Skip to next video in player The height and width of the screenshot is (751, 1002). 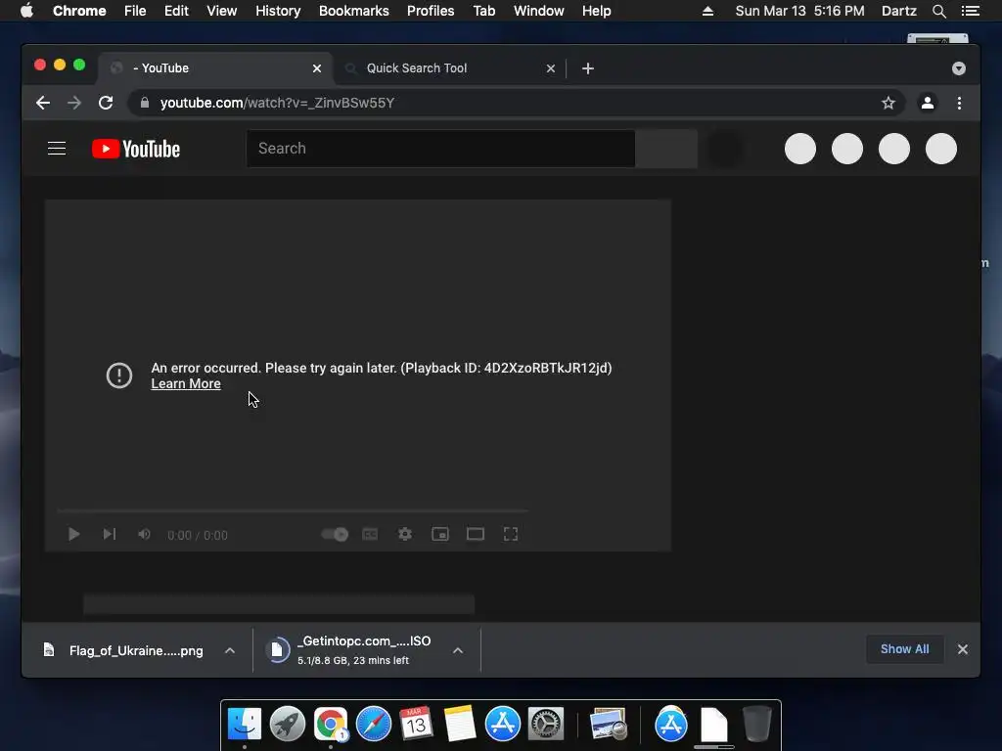click(110, 534)
